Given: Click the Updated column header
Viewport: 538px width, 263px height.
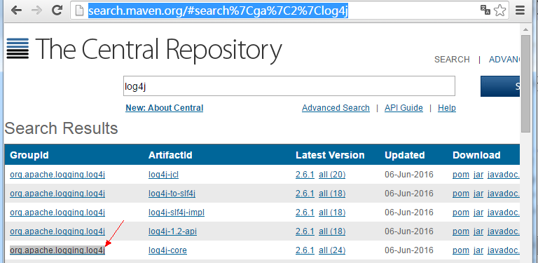Looking at the screenshot, I should coord(404,155).
